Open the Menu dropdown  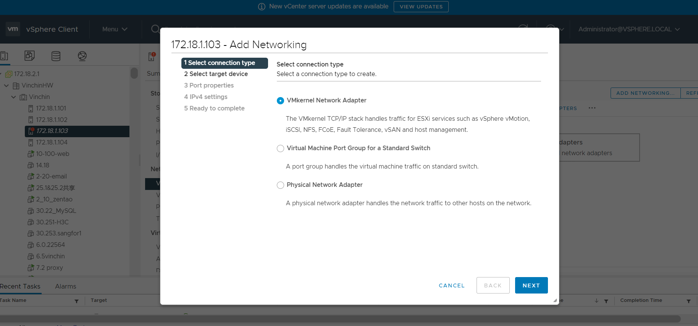(115, 29)
